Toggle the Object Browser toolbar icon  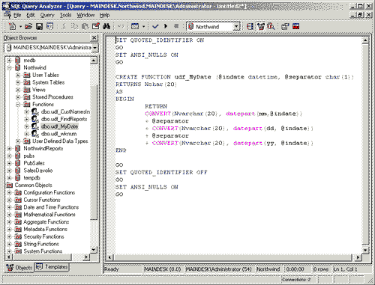[261, 26]
